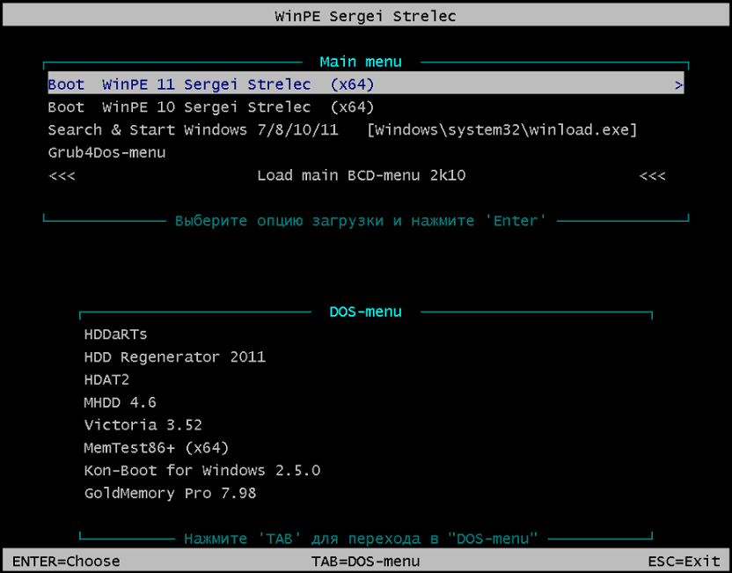Open the Grub4Dos-menu entry
Image resolution: width=732 pixels, height=573 pixels.
pyautogui.click(x=106, y=153)
